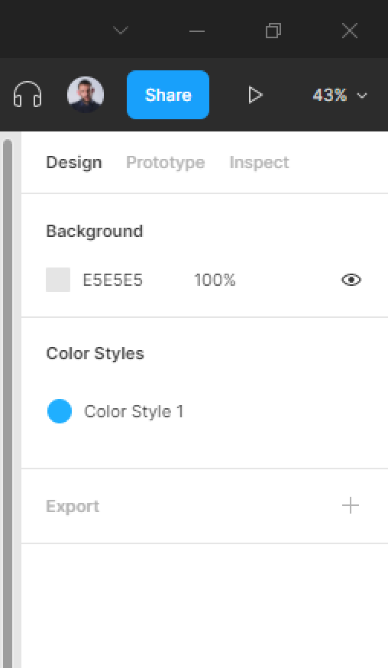
Task: Start an audio conversation with headphones icon
Action: pyautogui.click(x=27, y=94)
